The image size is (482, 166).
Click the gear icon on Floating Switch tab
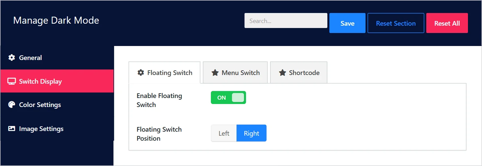click(141, 73)
